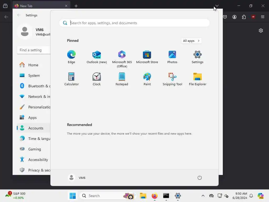Screen dimensions: 269x202
Task: Open Accessibility settings
Action: (x=34, y=160)
